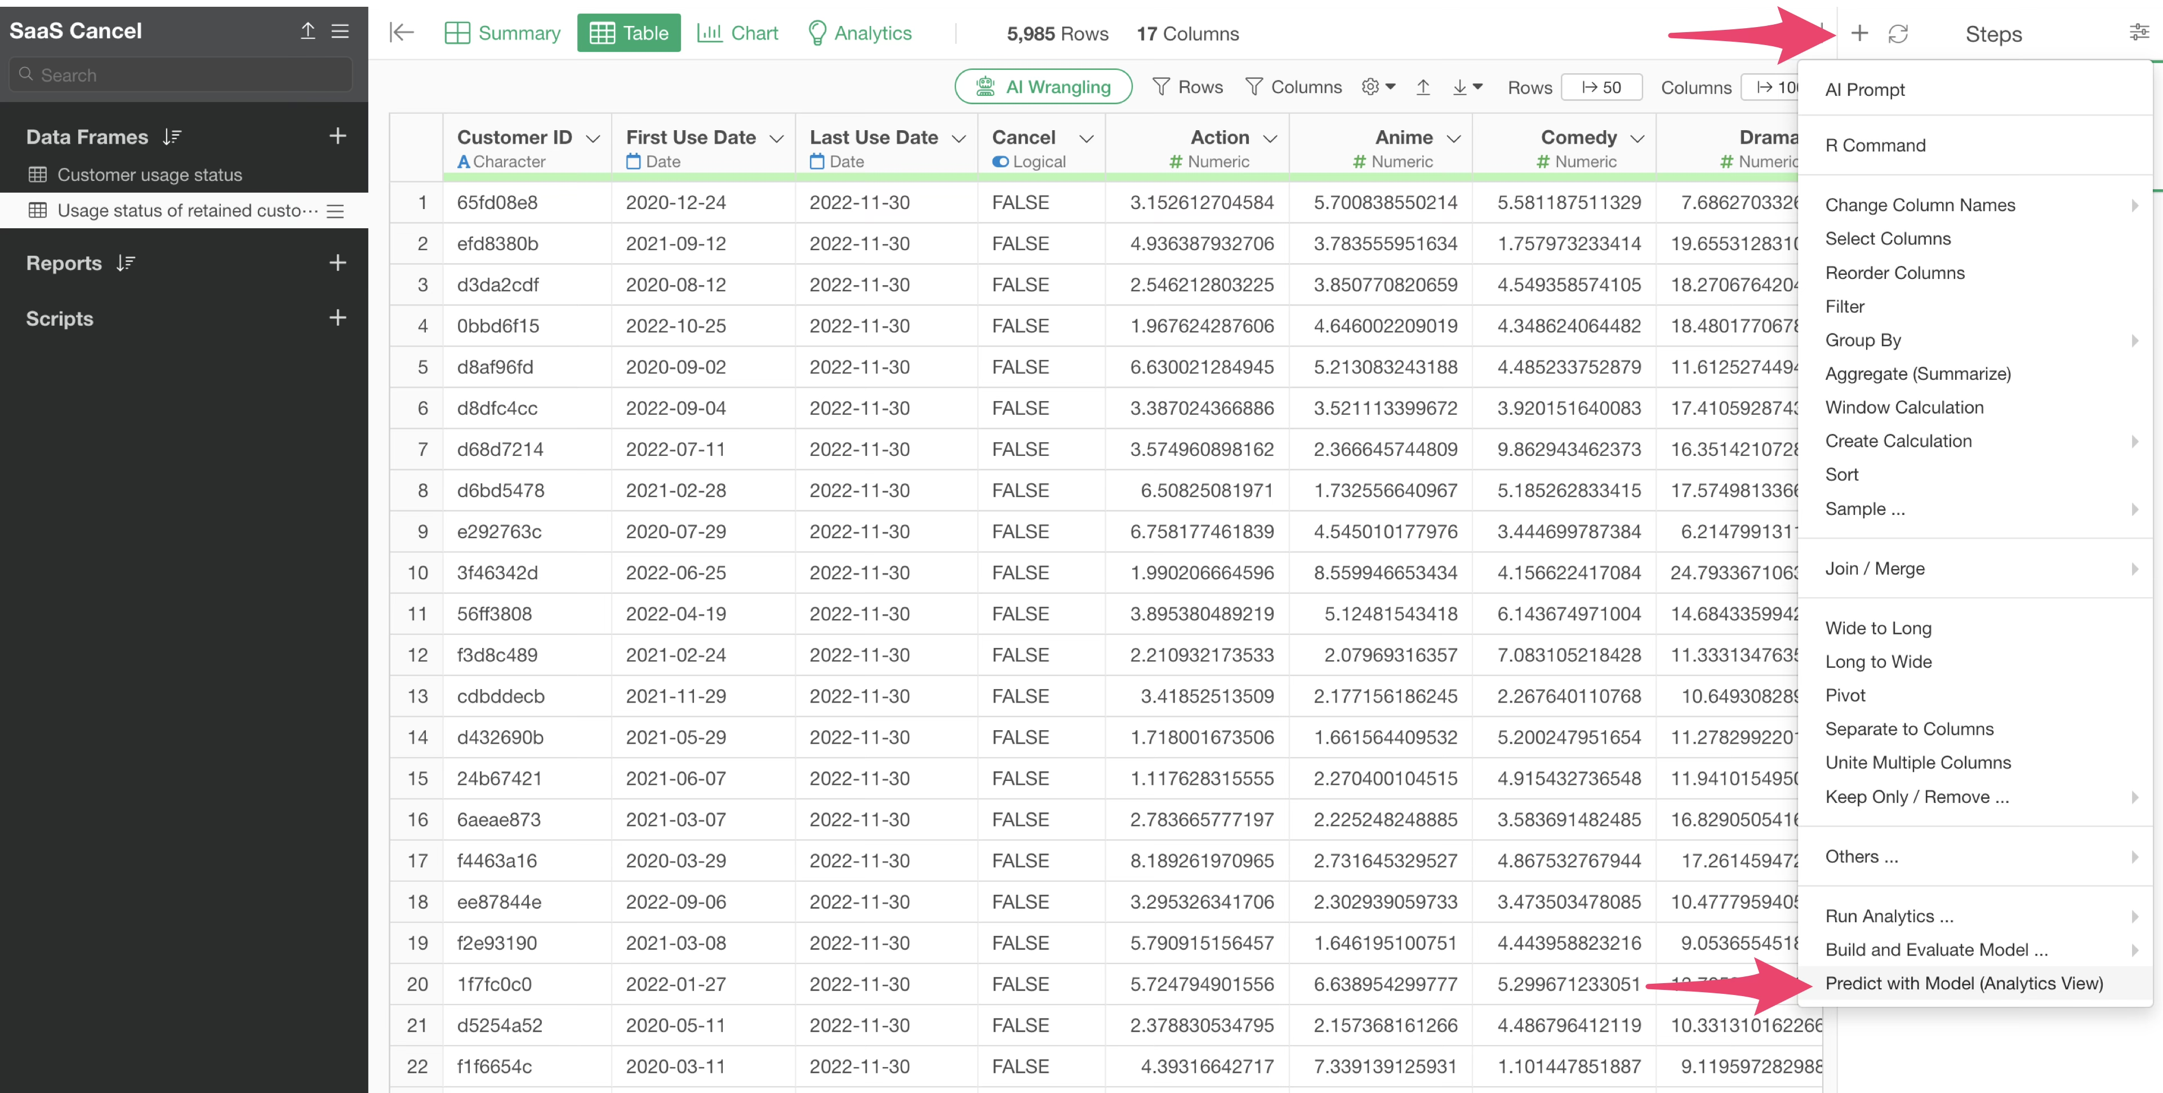Click the refresh icon beside Steps
The image size is (2163, 1093).
click(x=1898, y=34)
